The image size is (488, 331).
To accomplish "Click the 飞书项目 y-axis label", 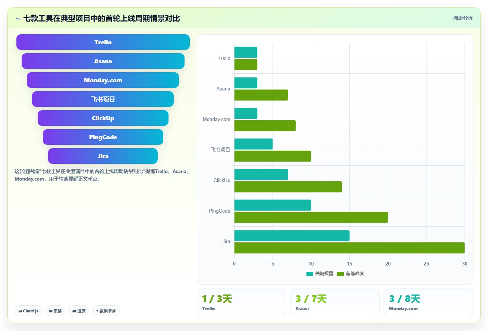I will [220, 150].
